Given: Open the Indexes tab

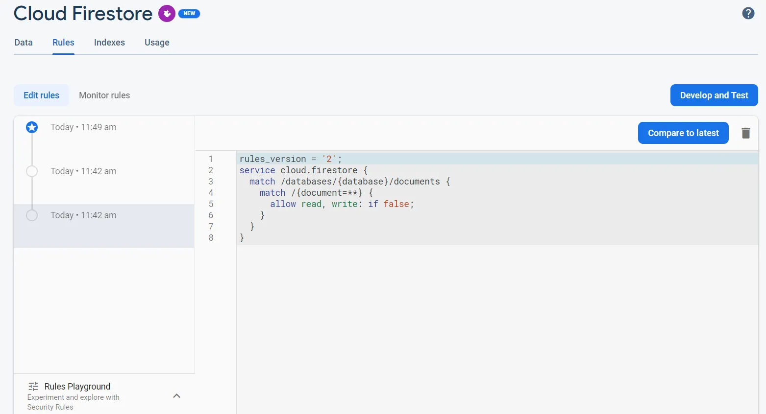Looking at the screenshot, I should [109, 43].
